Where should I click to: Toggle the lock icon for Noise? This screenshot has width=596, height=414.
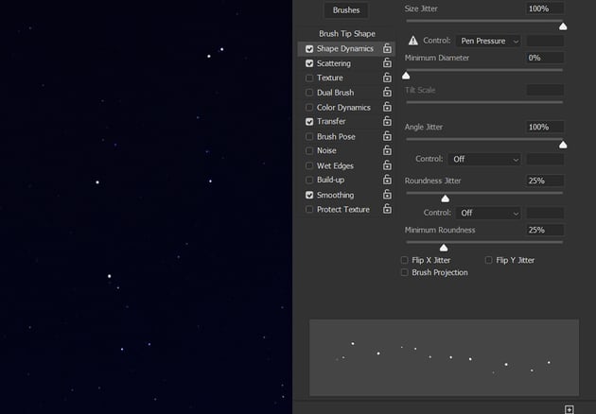[x=387, y=150]
